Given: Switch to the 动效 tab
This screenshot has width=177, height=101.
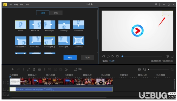Looking at the screenshot, I should tap(43, 13).
